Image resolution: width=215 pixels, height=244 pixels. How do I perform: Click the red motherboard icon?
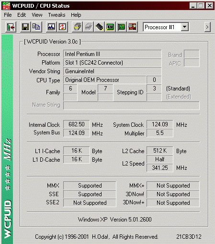click(132, 27)
